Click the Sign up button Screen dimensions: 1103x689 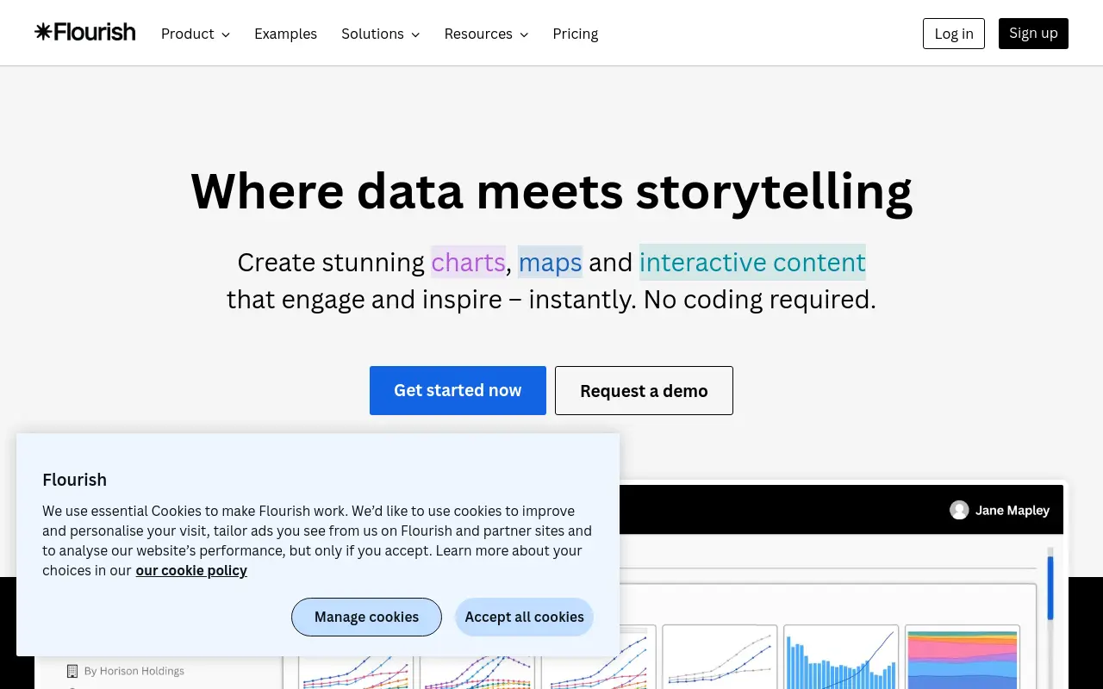[1033, 34]
